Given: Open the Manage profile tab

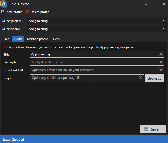Looking at the screenshot, I should click(37, 39).
